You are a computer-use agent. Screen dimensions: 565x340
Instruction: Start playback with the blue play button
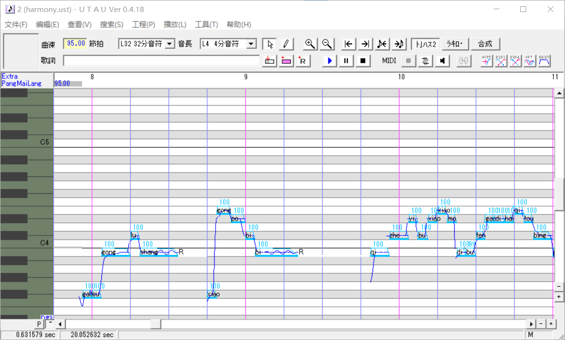(x=329, y=61)
